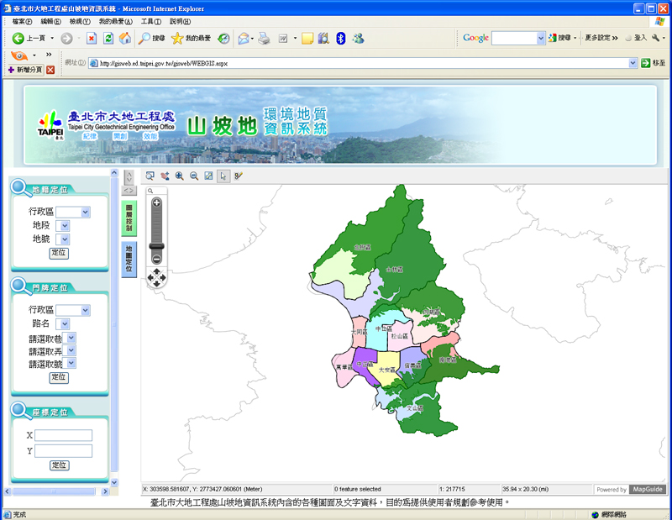This screenshot has height=520, width=672.
Task: Click the magnifier zoom out map tool
Action: point(194,176)
